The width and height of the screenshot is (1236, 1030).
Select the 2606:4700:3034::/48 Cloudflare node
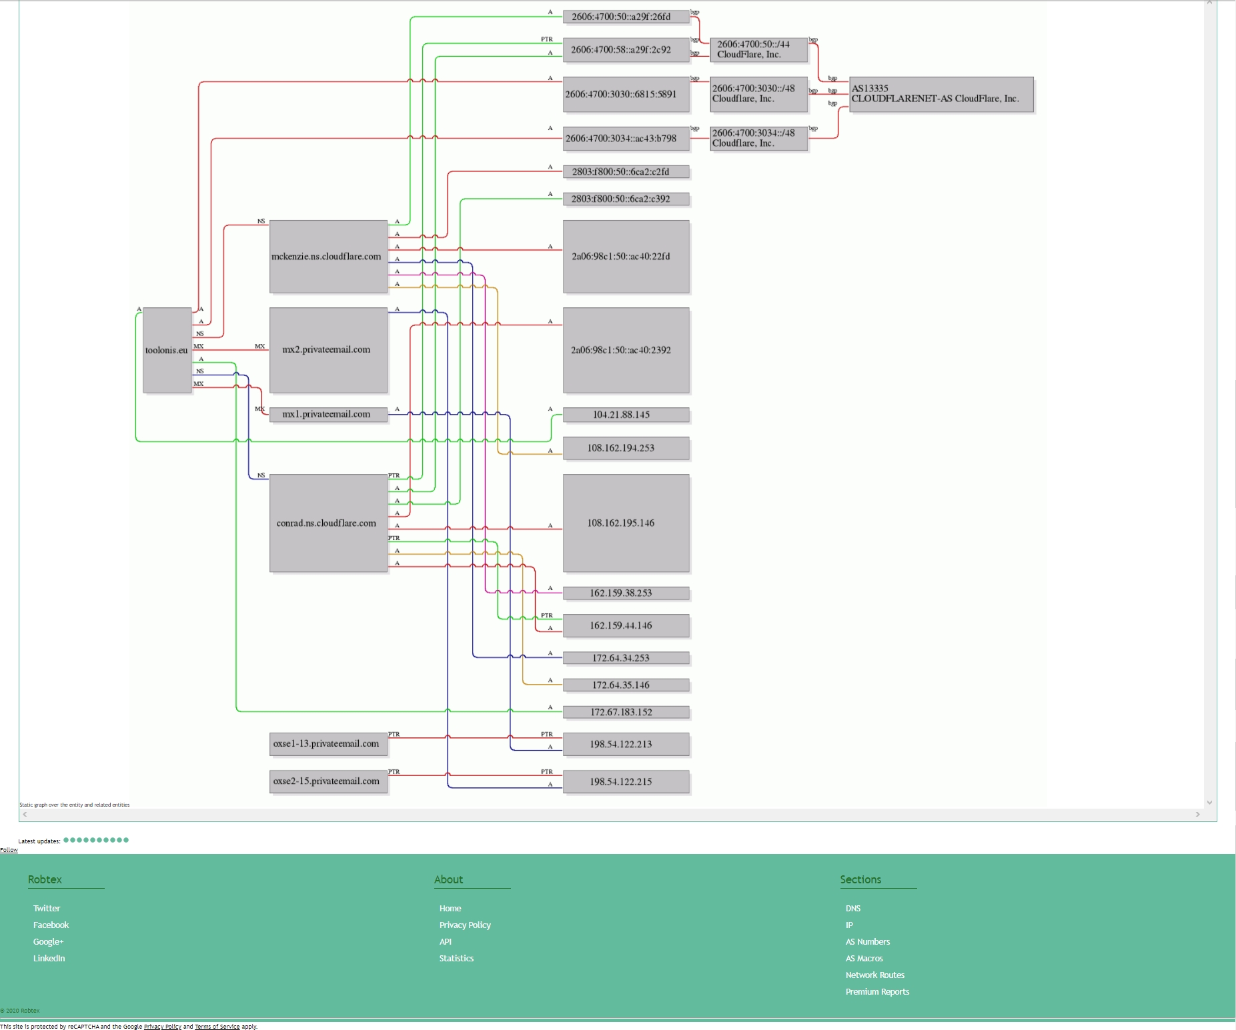click(758, 138)
